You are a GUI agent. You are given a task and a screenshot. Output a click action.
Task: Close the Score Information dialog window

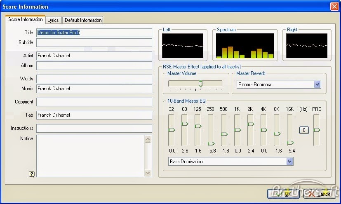coord(334,6)
